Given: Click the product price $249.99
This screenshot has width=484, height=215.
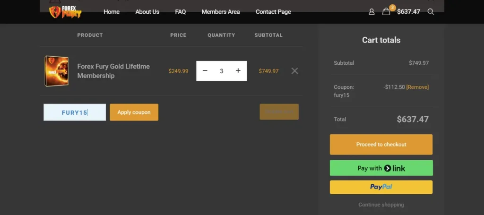Looking at the screenshot, I should tap(178, 71).
